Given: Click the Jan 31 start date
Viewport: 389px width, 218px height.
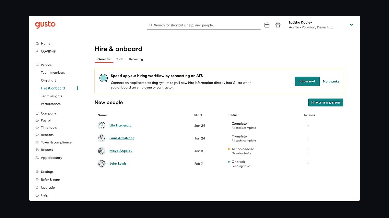Looking at the screenshot, I should [x=200, y=151].
